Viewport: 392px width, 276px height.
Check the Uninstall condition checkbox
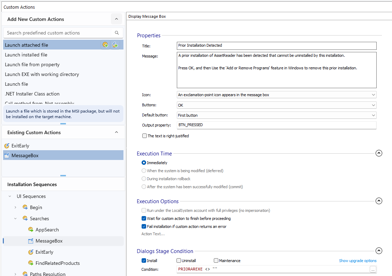tap(179, 261)
